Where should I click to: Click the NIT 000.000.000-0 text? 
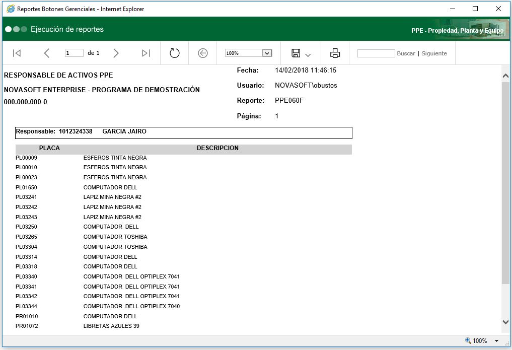tap(26, 102)
